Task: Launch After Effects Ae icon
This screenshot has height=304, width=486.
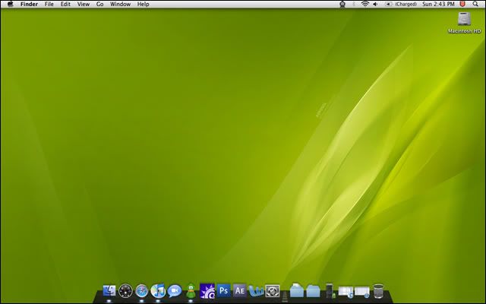Action: tap(240, 291)
